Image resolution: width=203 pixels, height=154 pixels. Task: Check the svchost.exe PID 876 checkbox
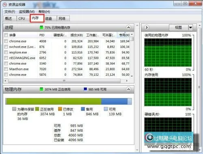point(6,47)
